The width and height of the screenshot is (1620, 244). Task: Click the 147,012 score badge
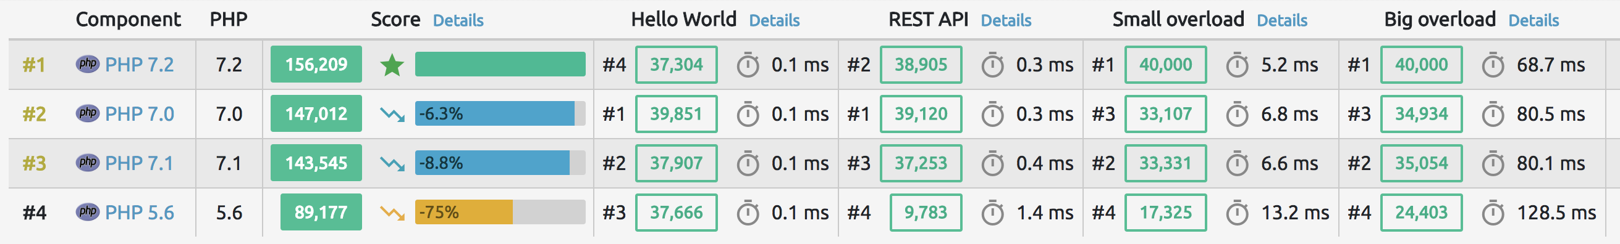pos(316,113)
